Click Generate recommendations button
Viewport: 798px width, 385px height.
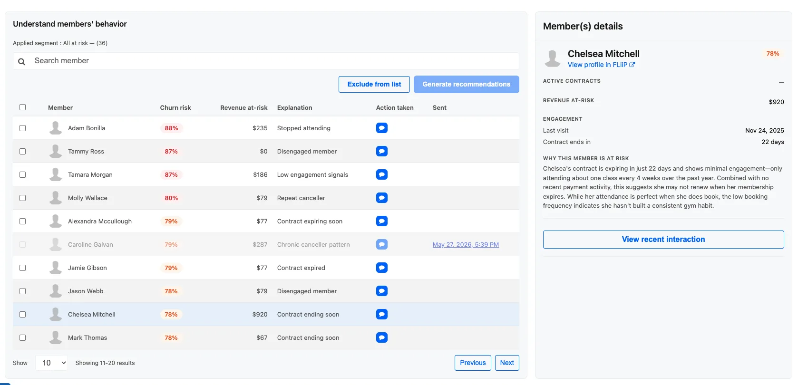click(x=466, y=84)
